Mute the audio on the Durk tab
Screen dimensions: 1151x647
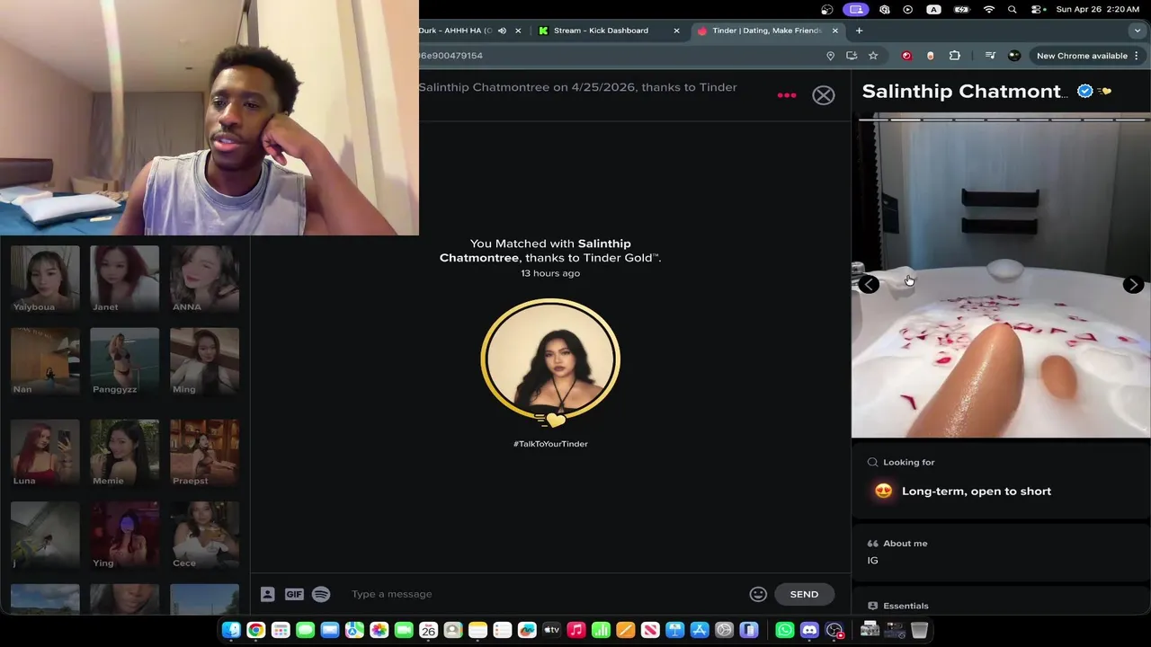click(502, 31)
